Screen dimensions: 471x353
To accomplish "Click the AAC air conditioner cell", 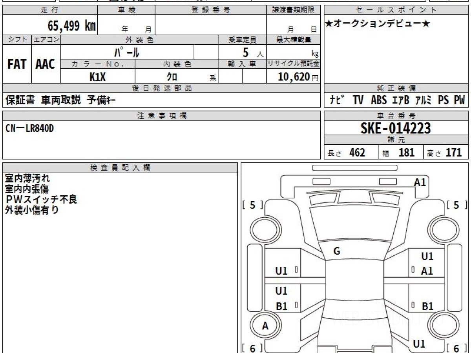I will 46,64.
